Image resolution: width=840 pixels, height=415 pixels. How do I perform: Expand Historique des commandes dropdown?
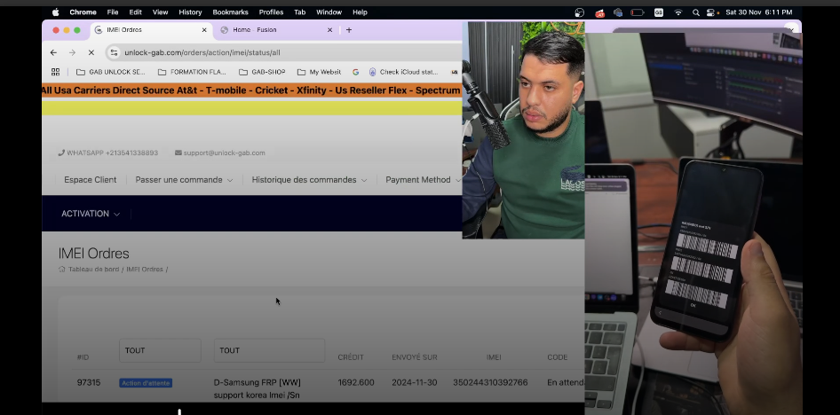pyautogui.click(x=309, y=180)
